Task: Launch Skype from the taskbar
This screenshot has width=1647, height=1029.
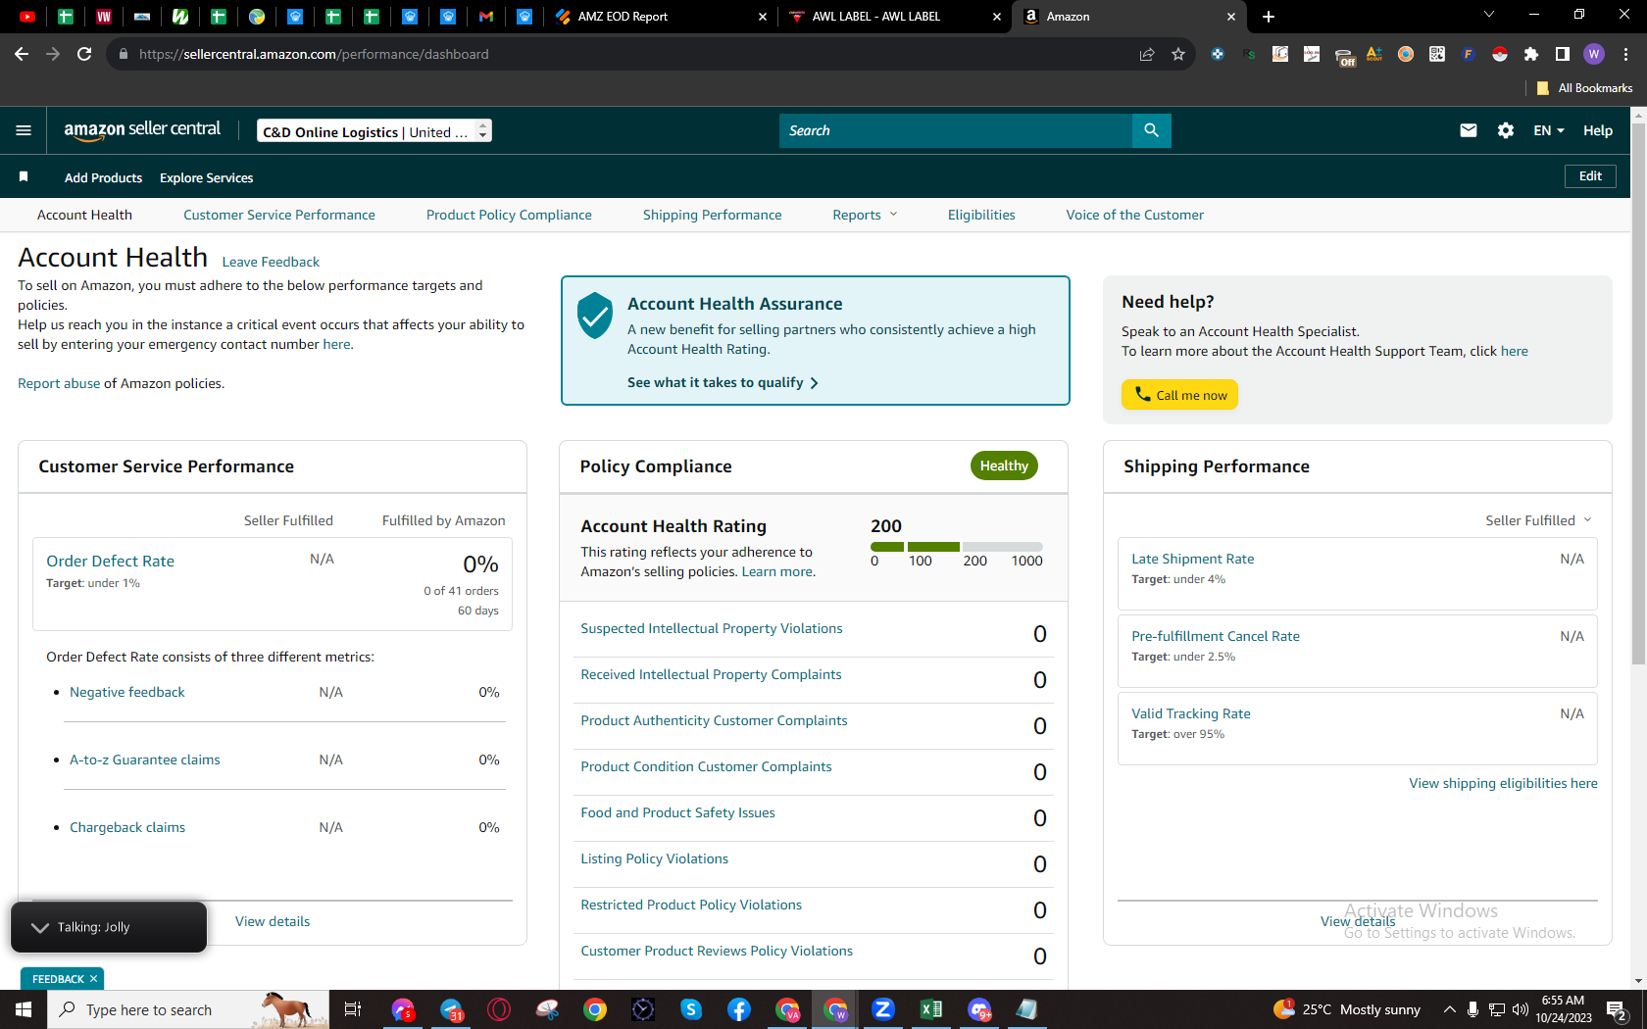Action: pyautogui.click(x=691, y=1009)
